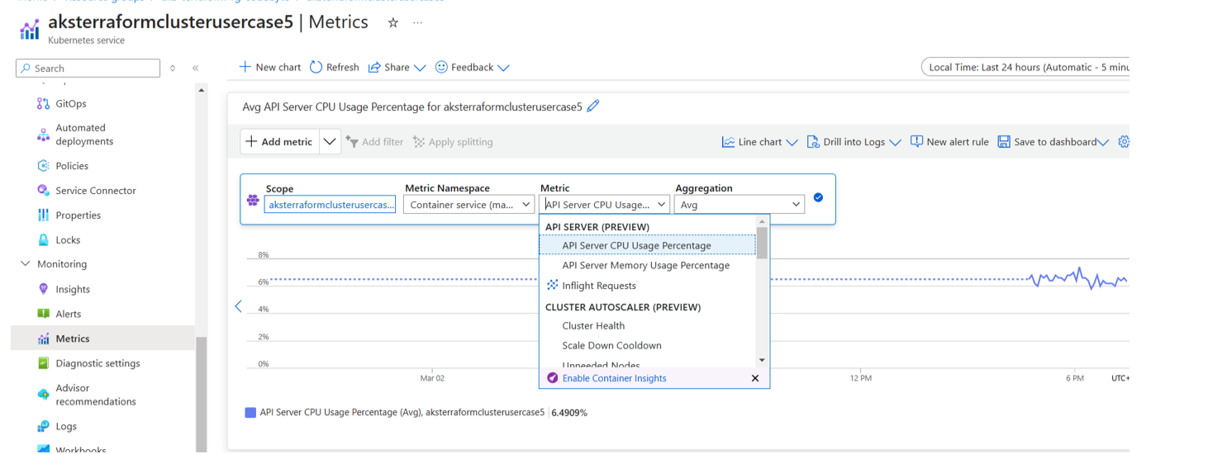
Task: Open chart settings gear icon
Action: click(x=1123, y=142)
